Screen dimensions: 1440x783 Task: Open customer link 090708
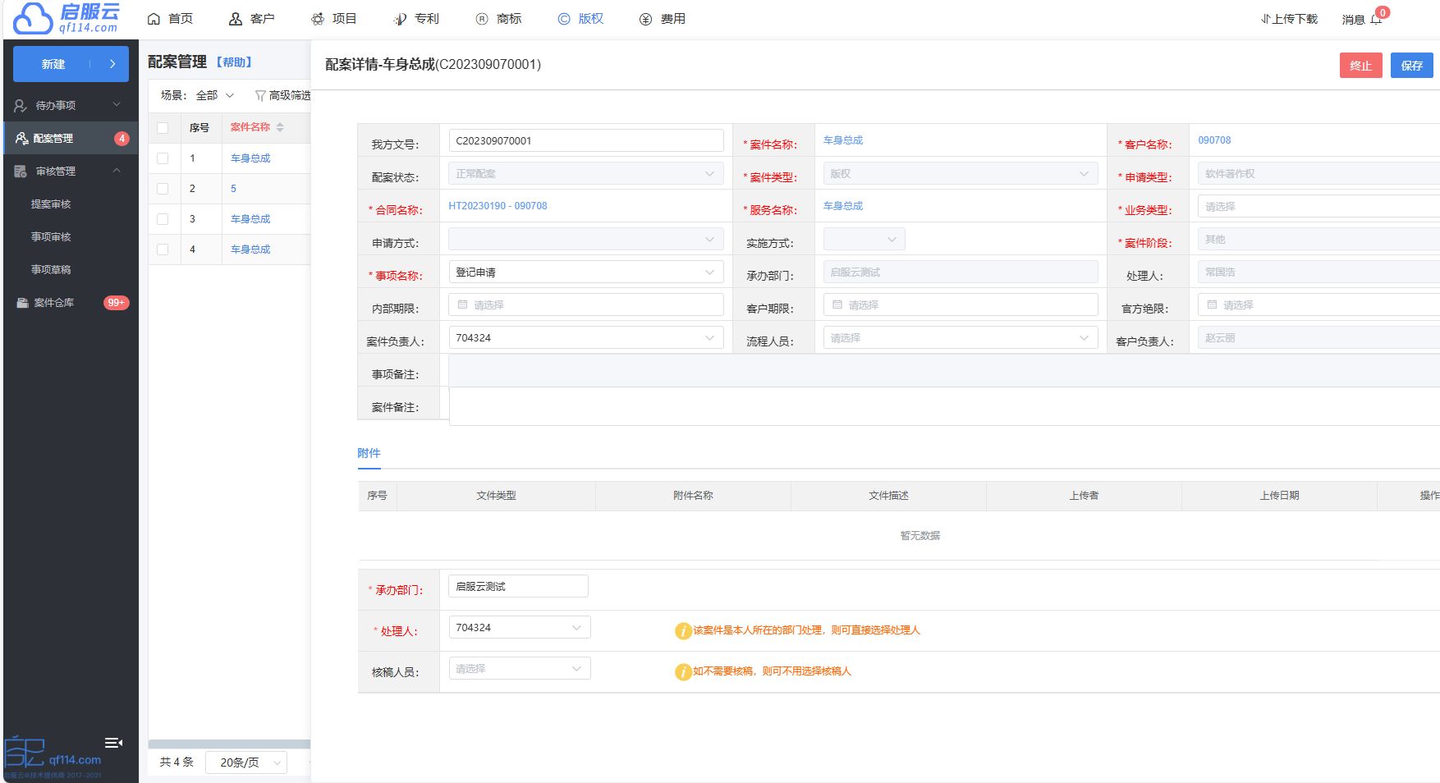tap(1214, 140)
